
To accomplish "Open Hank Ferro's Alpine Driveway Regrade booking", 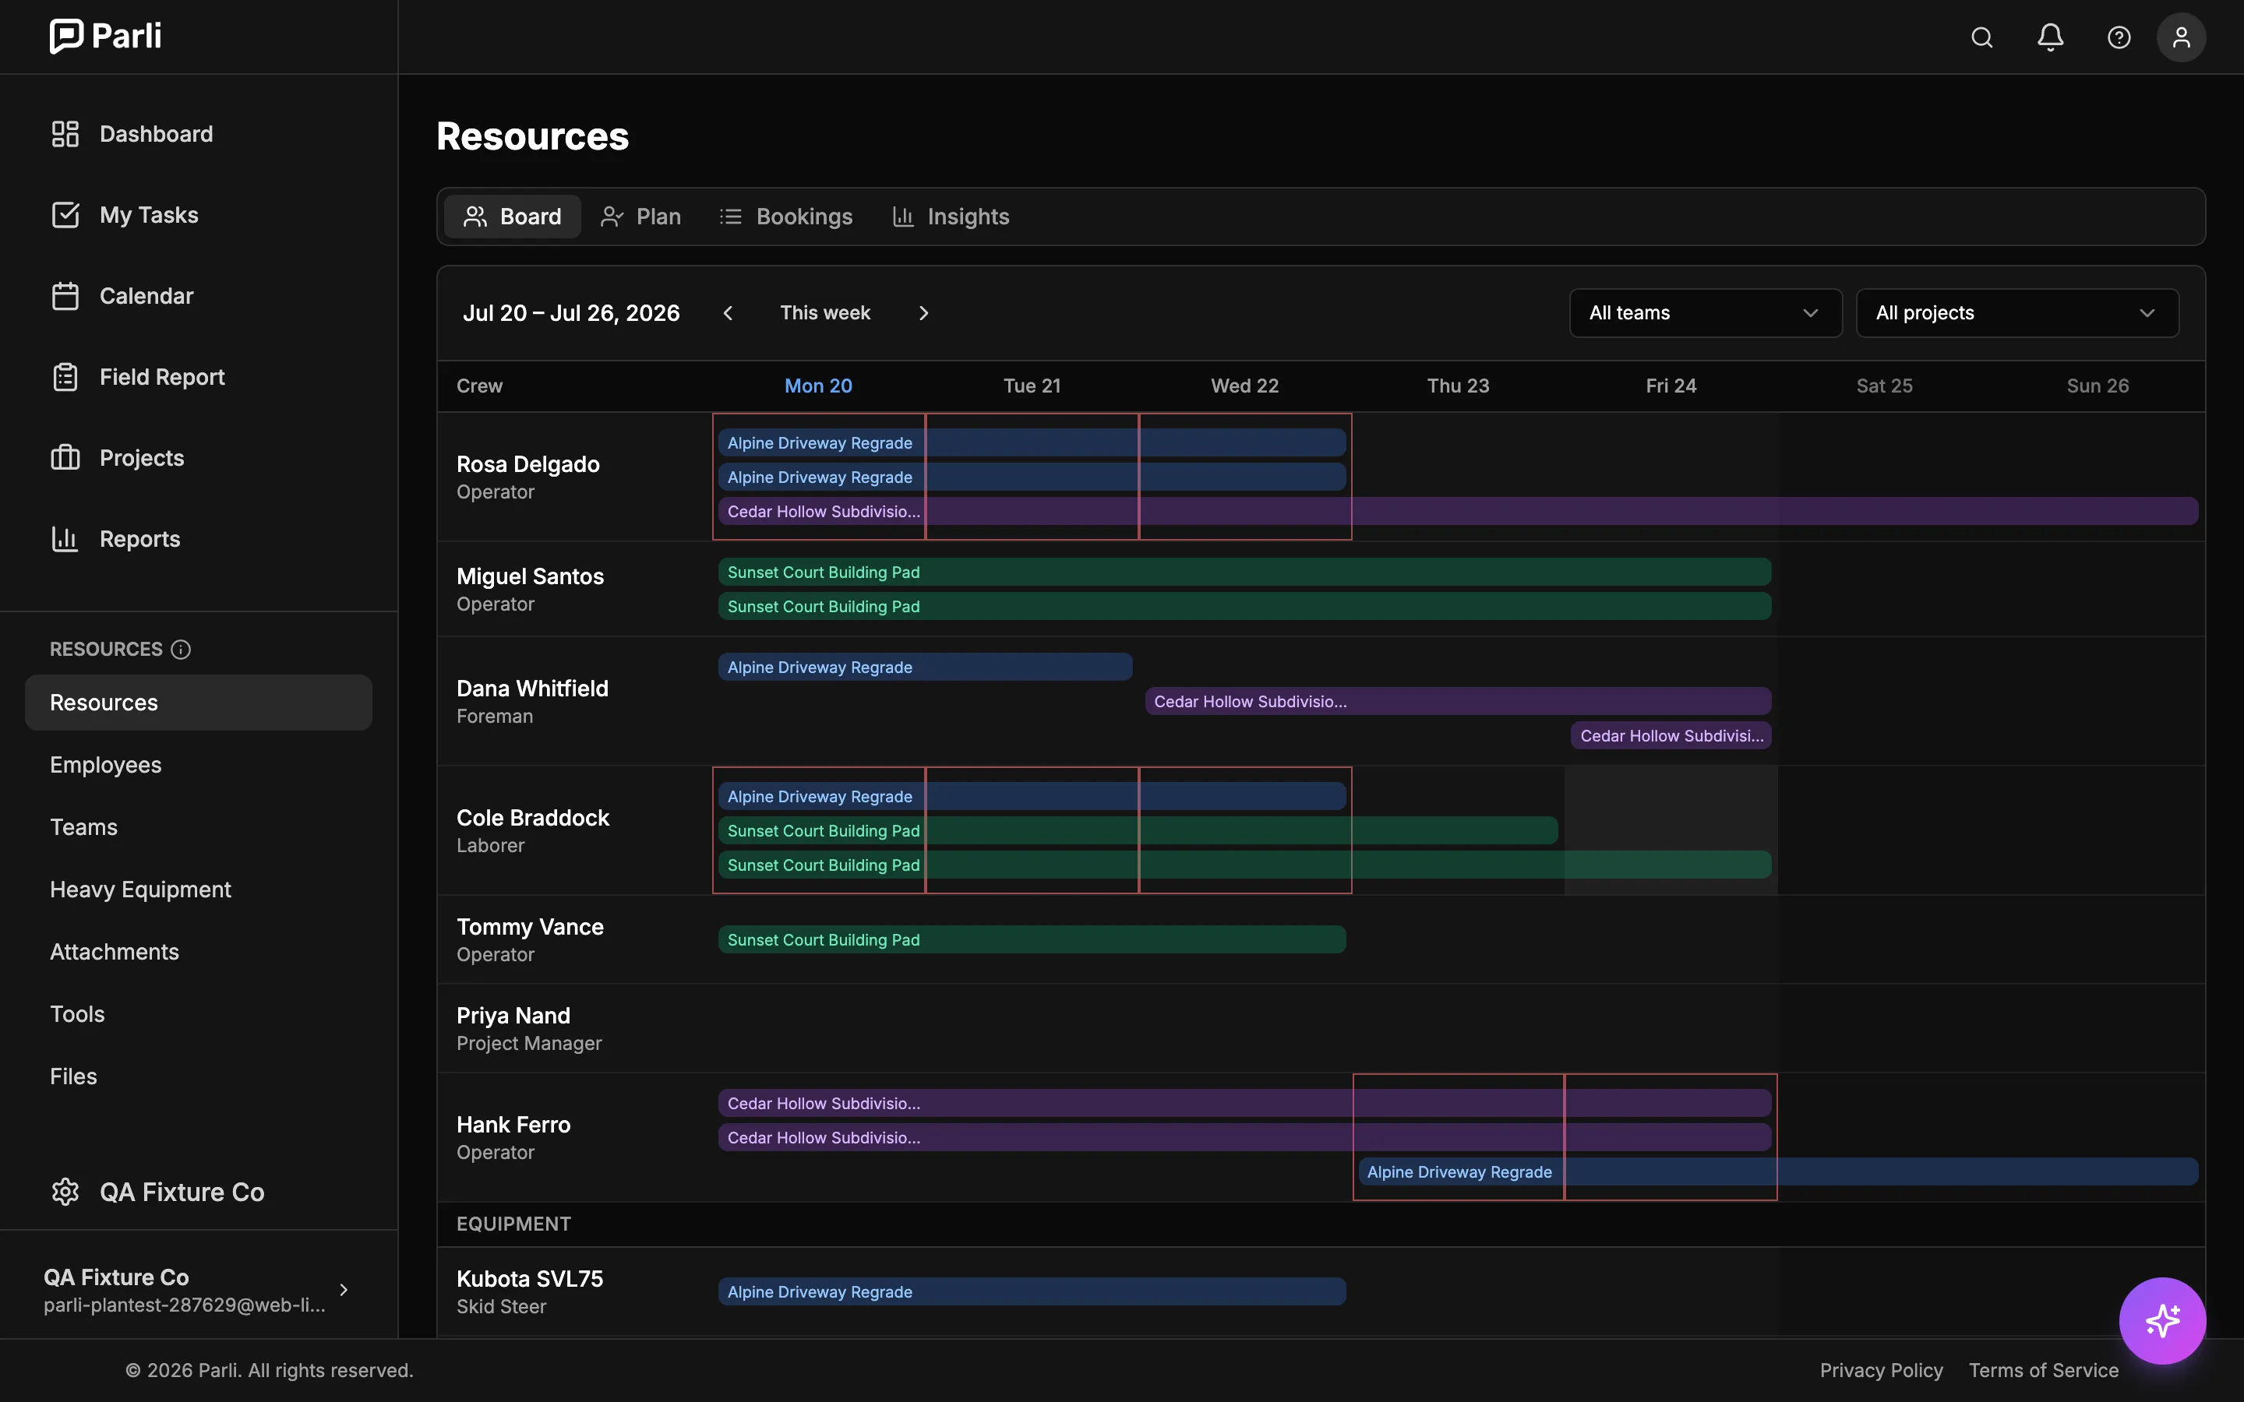I will 1779,1172.
